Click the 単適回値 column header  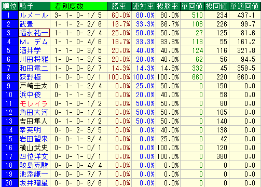pos(245,6)
